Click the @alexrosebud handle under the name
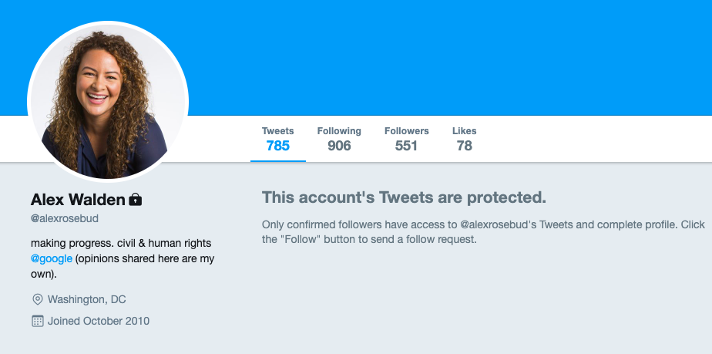Image resolution: width=712 pixels, height=354 pixels. (x=65, y=219)
